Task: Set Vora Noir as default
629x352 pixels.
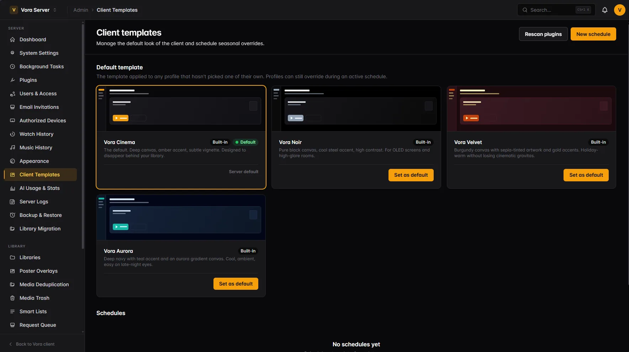Action: coord(411,175)
